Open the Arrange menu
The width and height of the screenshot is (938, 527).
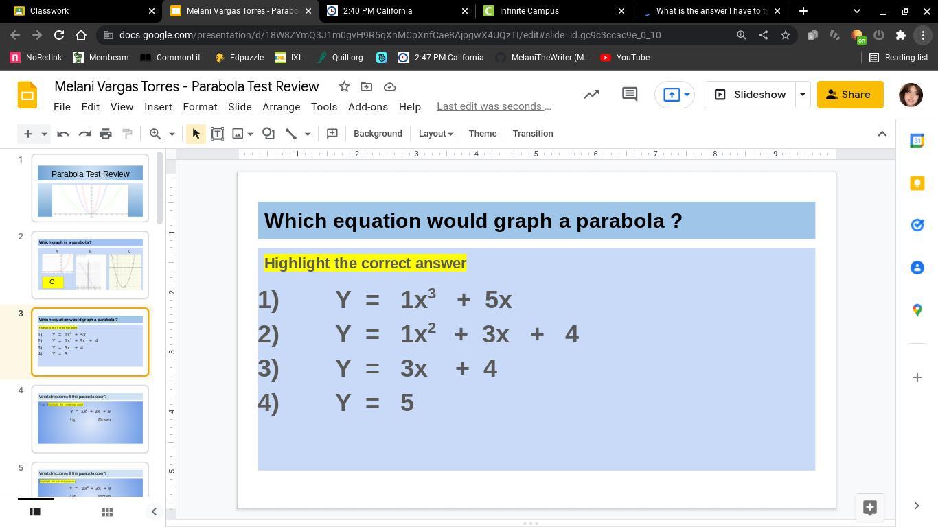[281, 107]
